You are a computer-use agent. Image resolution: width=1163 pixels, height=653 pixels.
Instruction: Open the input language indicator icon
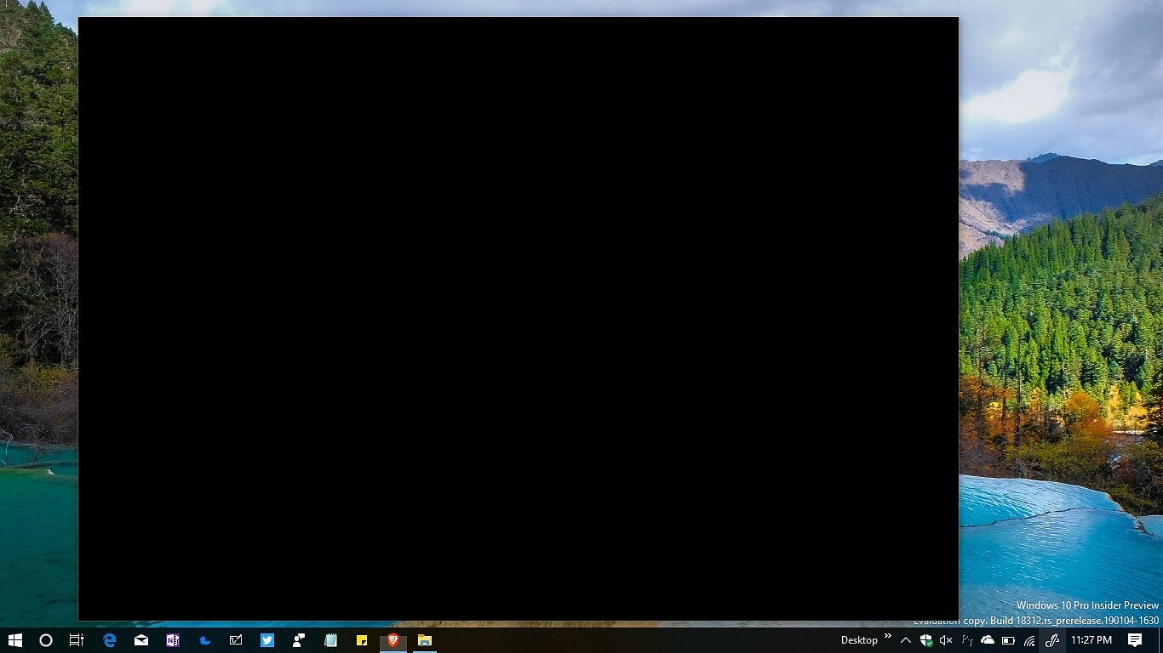pos(967,640)
